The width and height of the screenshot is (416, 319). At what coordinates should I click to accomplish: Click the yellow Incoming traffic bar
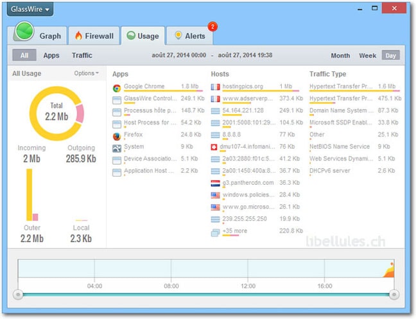(29, 195)
